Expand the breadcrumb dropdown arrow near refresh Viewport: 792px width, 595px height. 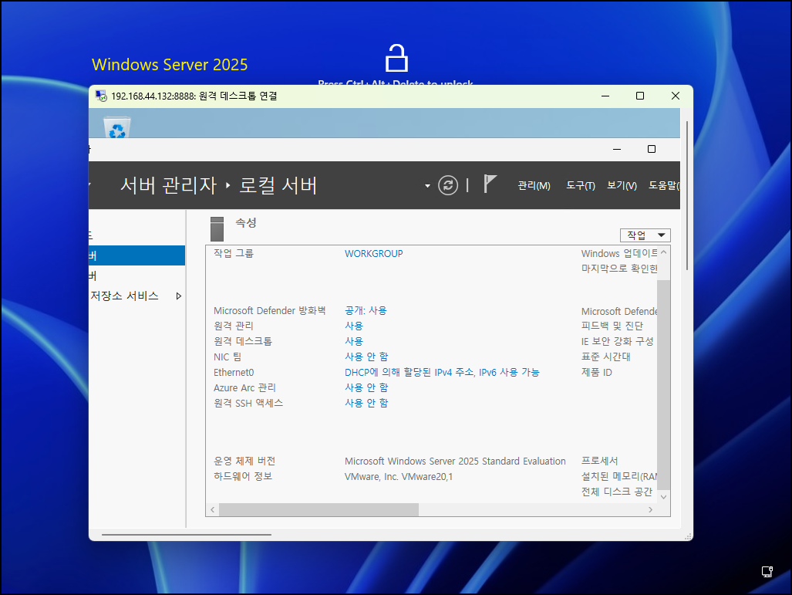pyautogui.click(x=427, y=186)
